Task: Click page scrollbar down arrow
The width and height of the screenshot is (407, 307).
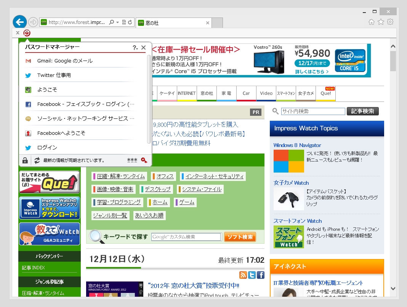Action: click(393, 288)
